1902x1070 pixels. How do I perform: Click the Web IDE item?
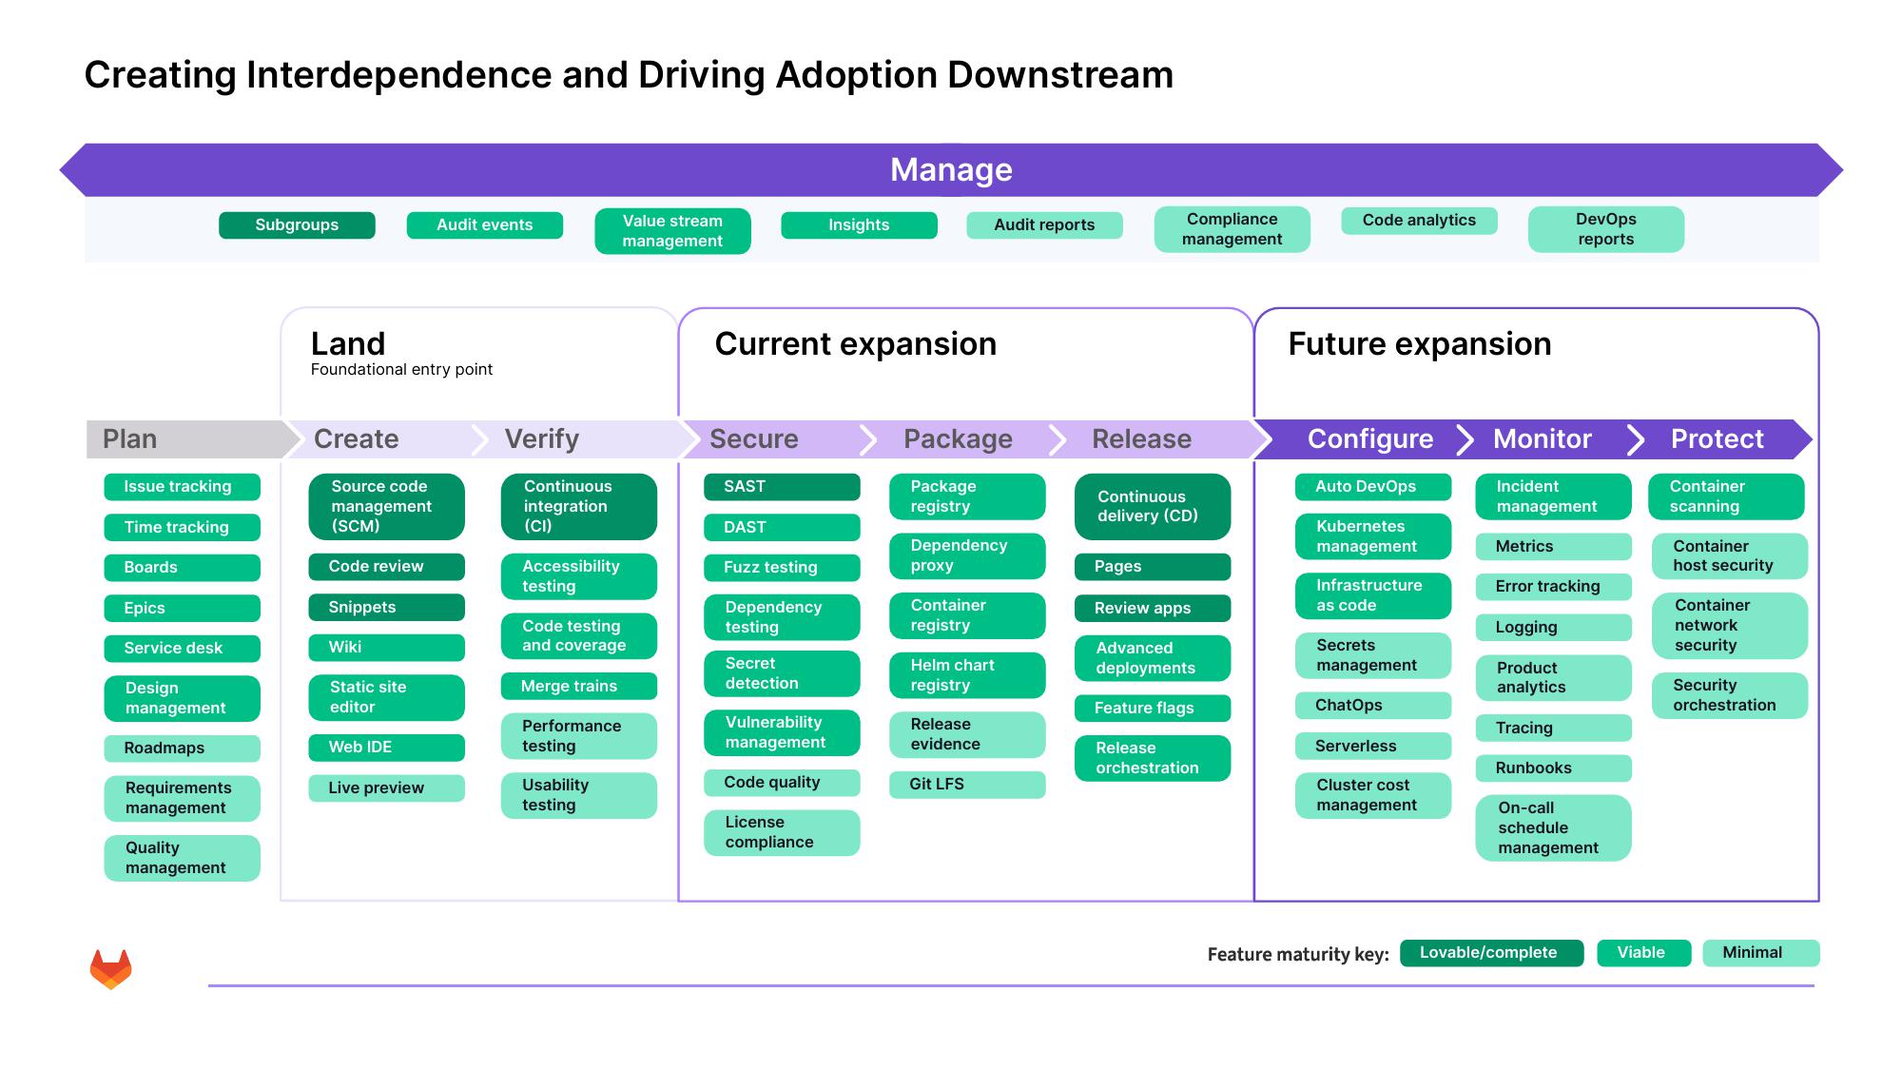[x=386, y=748]
